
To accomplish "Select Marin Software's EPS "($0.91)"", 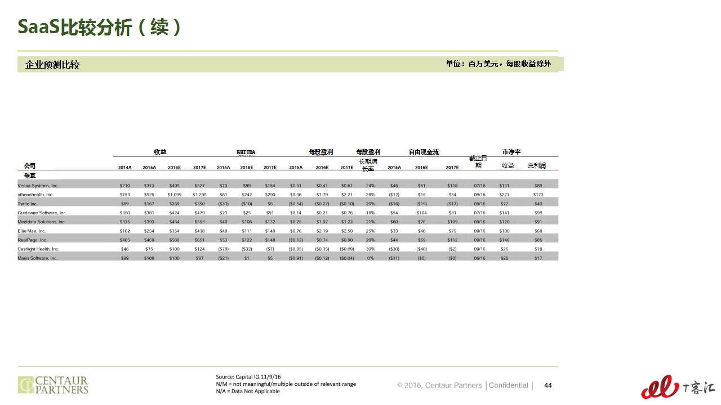I will click(296, 258).
